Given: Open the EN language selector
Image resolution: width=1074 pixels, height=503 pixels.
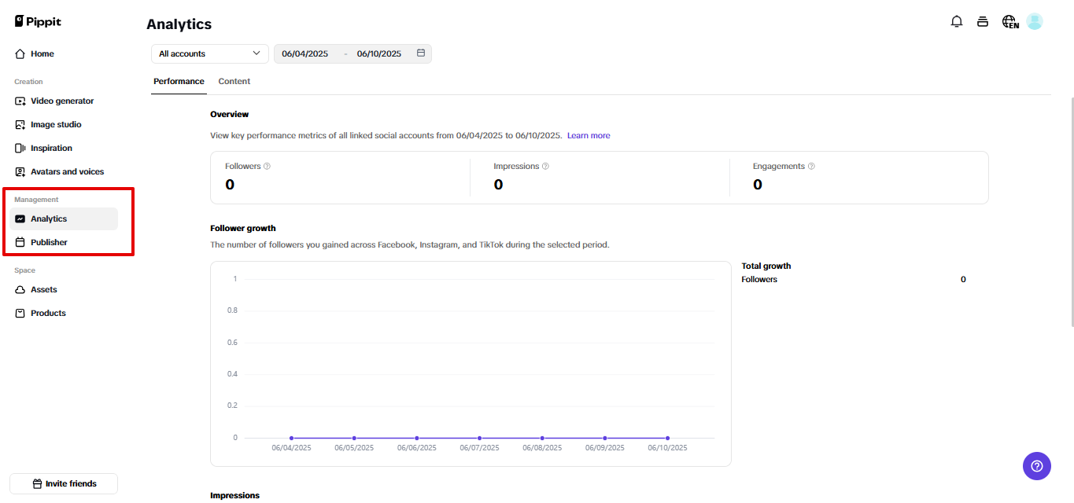Looking at the screenshot, I should coord(1009,22).
